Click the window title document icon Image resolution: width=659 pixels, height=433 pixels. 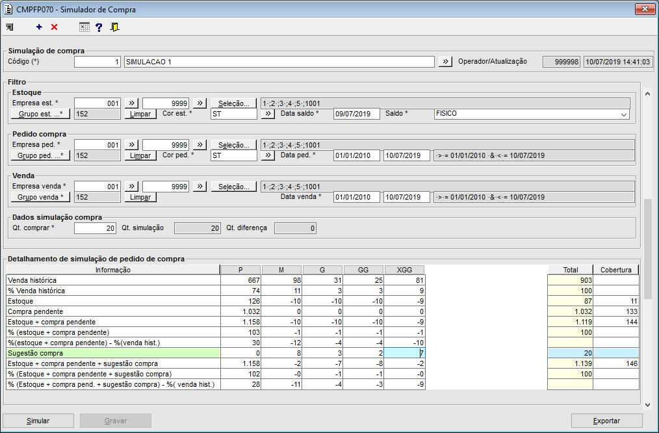(x=8, y=9)
